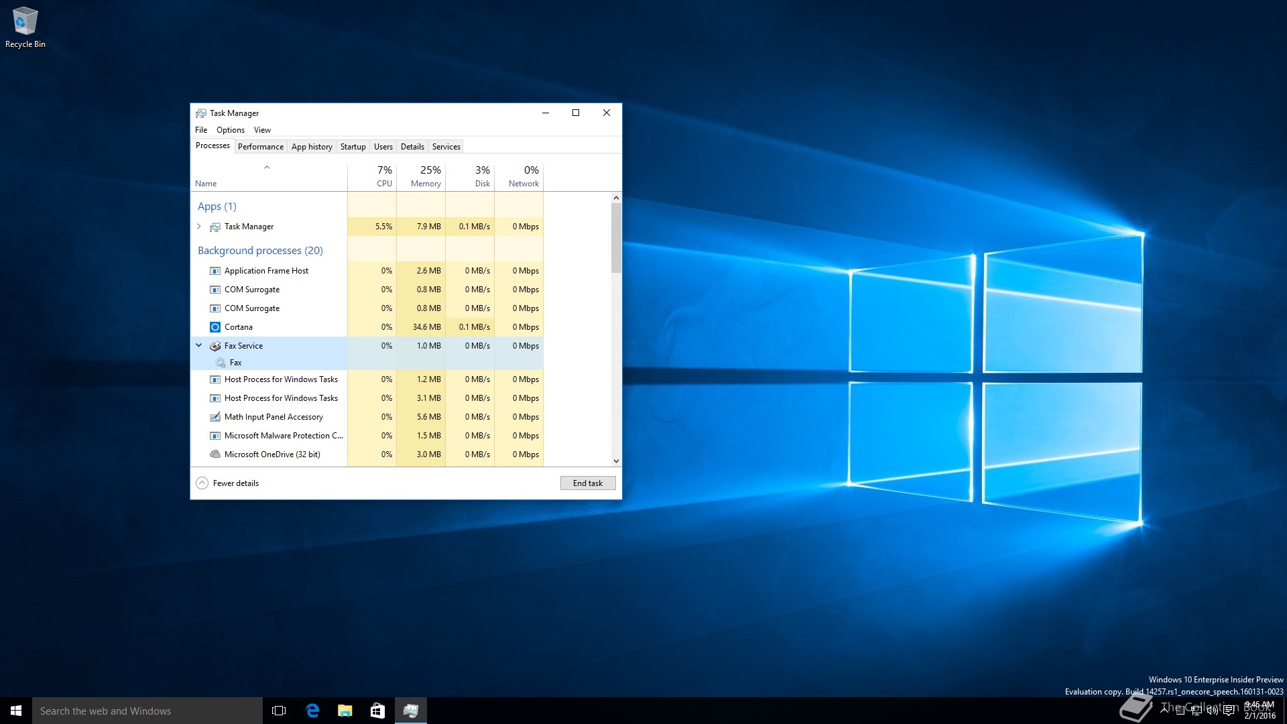Select the Microsoft Malware Protection process name
Viewport: 1287px width, 724px height.
point(284,436)
